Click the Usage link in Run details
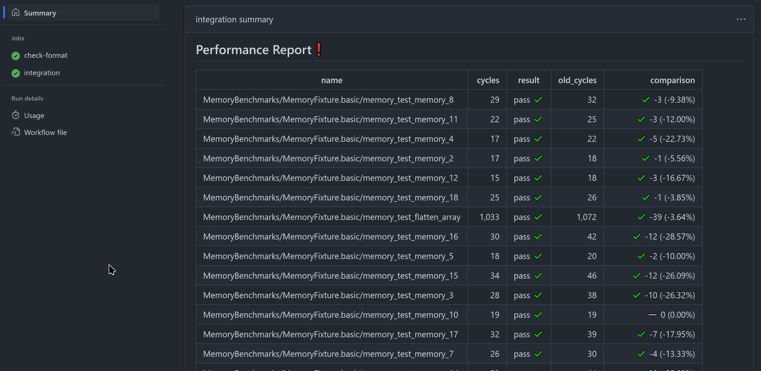Image resolution: width=761 pixels, height=371 pixels. tap(34, 115)
